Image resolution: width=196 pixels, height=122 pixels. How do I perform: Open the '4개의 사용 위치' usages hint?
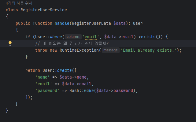[x=19, y=3]
